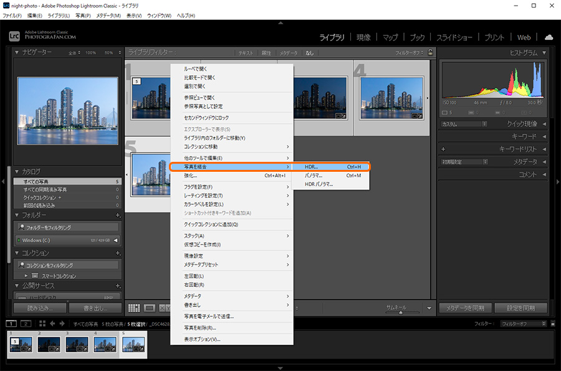Set navigator zoom to 100%
This screenshot has height=371, width=561.
point(90,53)
